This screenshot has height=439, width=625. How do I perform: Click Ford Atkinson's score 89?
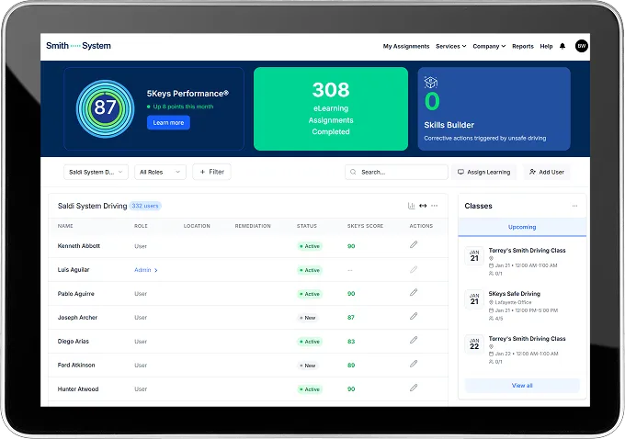pos(351,366)
